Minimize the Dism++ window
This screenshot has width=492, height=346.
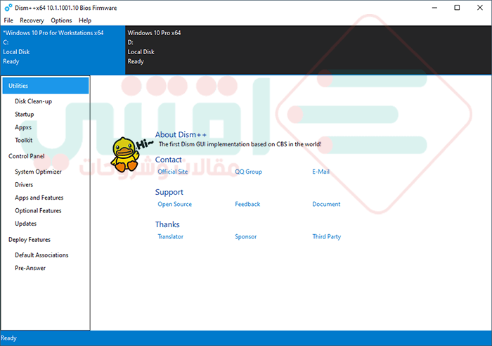coord(434,8)
